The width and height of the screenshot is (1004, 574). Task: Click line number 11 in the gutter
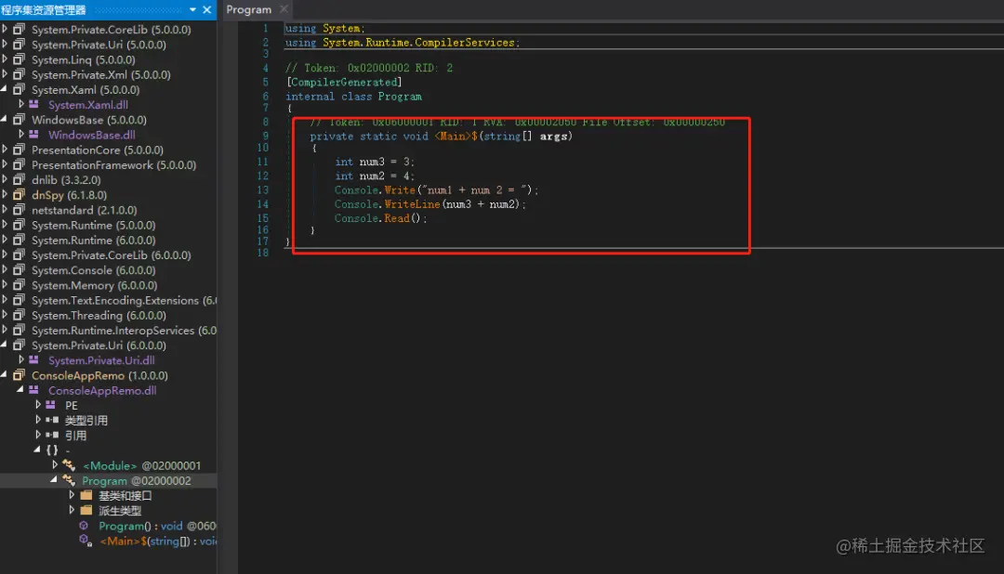click(x=262, y=162)
